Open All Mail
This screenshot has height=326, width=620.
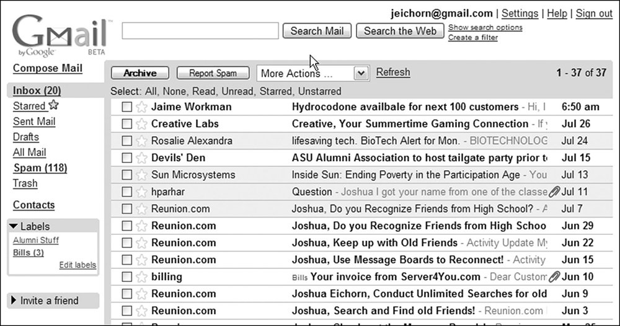coord(29,152)
